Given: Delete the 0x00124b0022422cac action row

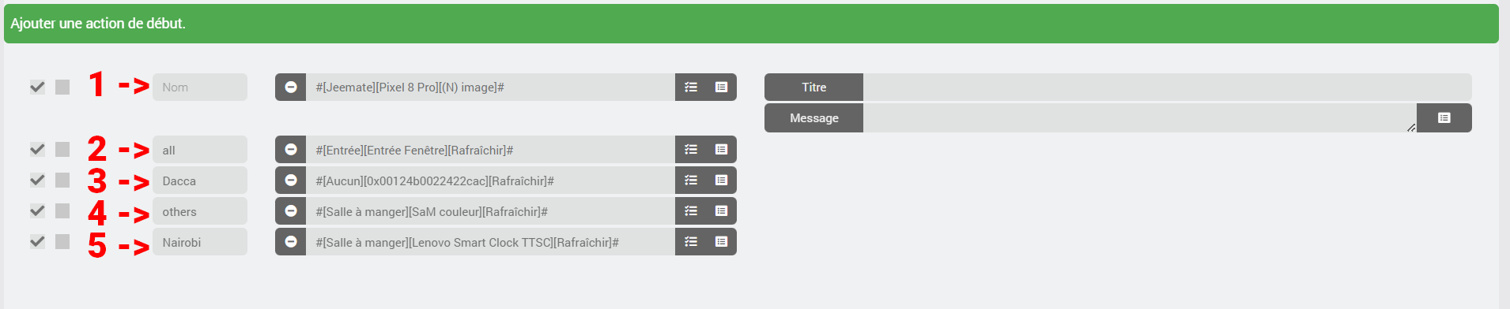Looking at the screenshot, I should pyautogui.click(x=291, y=181).
